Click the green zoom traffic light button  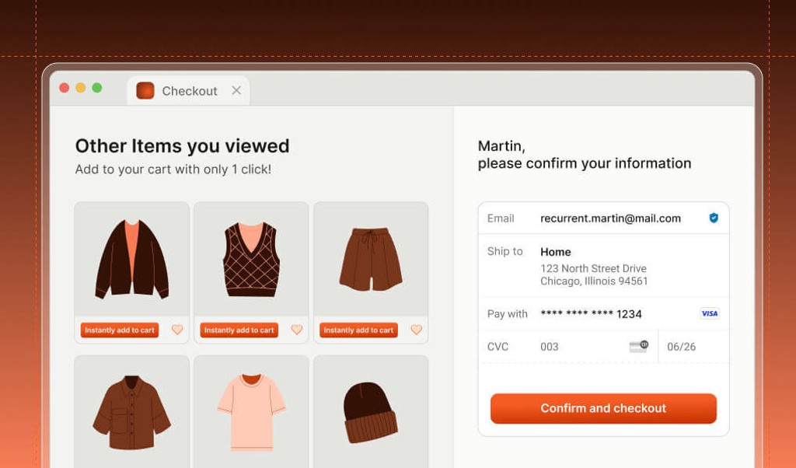[x=96, y=88]
